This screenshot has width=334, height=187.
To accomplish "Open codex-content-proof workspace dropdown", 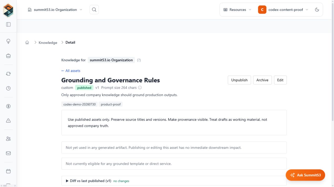I will tap(283, 10).
